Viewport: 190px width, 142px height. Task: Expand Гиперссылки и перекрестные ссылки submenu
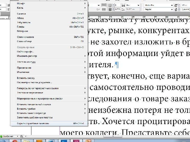tap(49, 88)
